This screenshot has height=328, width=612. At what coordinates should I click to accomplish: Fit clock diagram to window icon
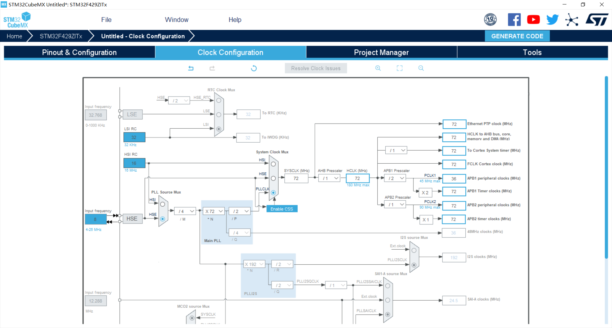tap(400, 68)
